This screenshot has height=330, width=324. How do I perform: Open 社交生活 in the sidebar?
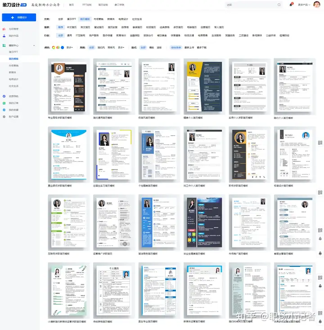coord(13,86)
